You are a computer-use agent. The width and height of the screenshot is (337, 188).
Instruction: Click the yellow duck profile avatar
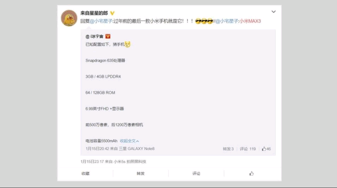click(69, 18)
